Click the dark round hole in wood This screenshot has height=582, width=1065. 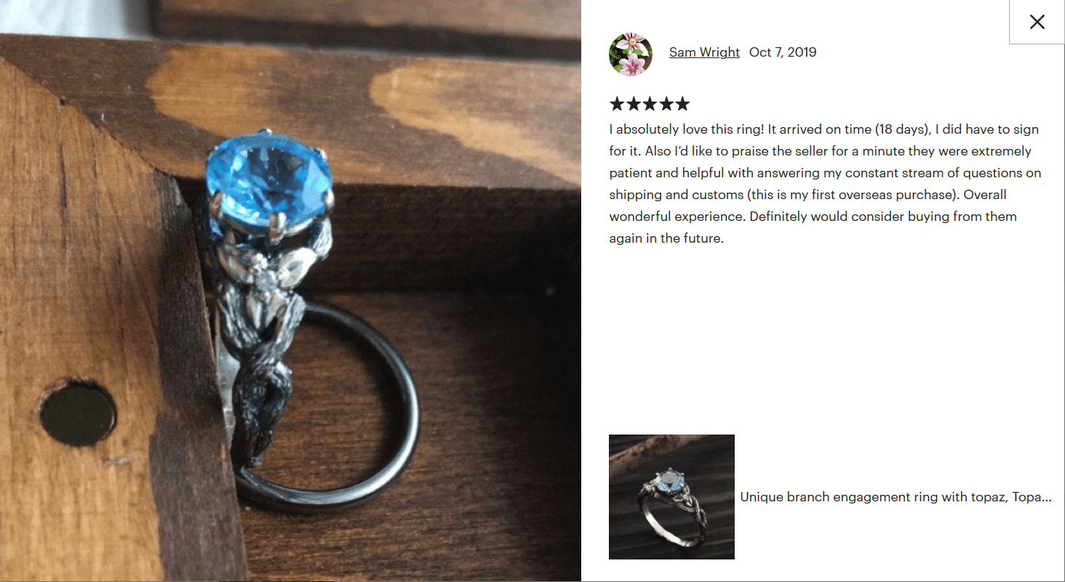point(78,412)
